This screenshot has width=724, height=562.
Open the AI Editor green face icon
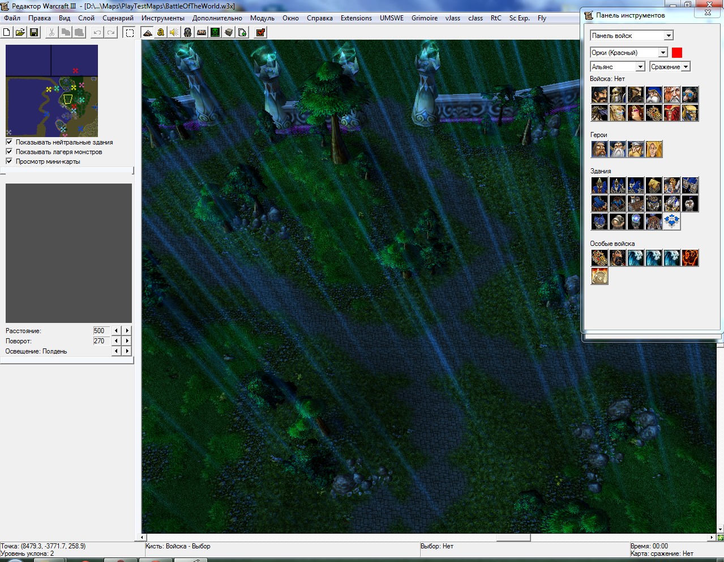tap(215, 32)
